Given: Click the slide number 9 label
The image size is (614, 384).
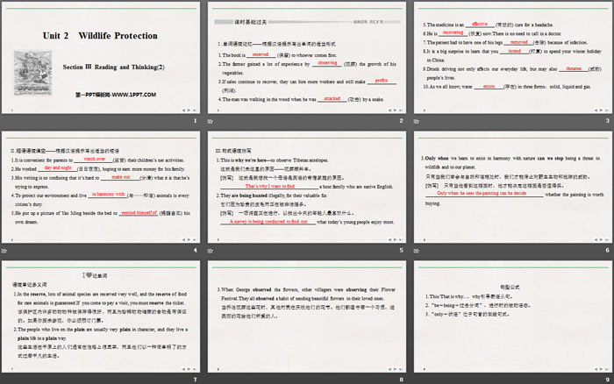Looking at the screenshot, I should [607, 380].
